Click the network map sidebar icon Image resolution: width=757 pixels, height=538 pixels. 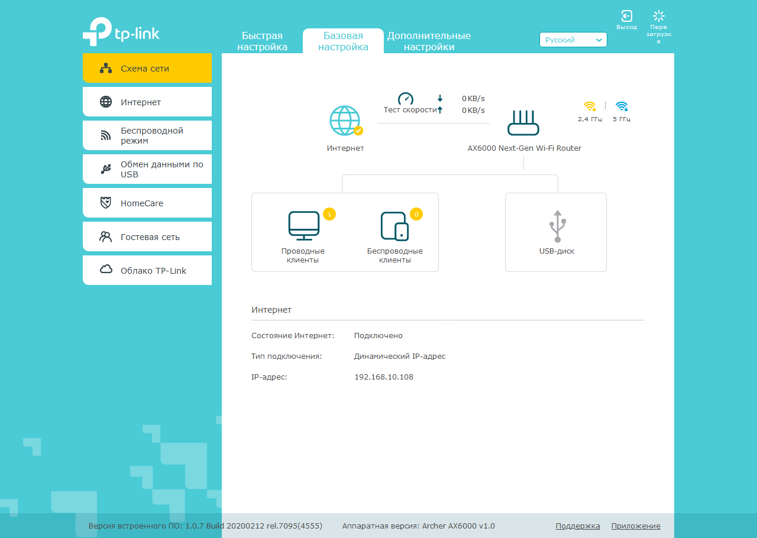point(106,68)
